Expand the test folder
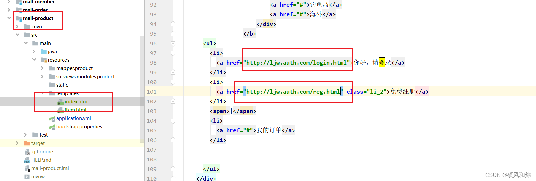 pos(26,135)
